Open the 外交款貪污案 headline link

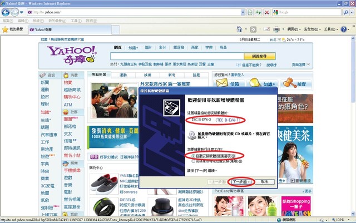coord(165,84)
